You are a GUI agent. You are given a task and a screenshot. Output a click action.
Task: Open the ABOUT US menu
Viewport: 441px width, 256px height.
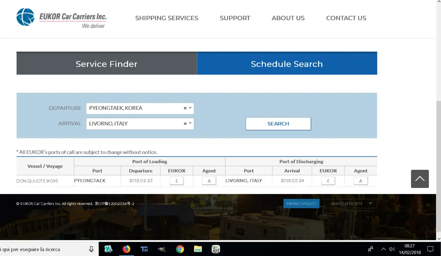tap(288, 18)
